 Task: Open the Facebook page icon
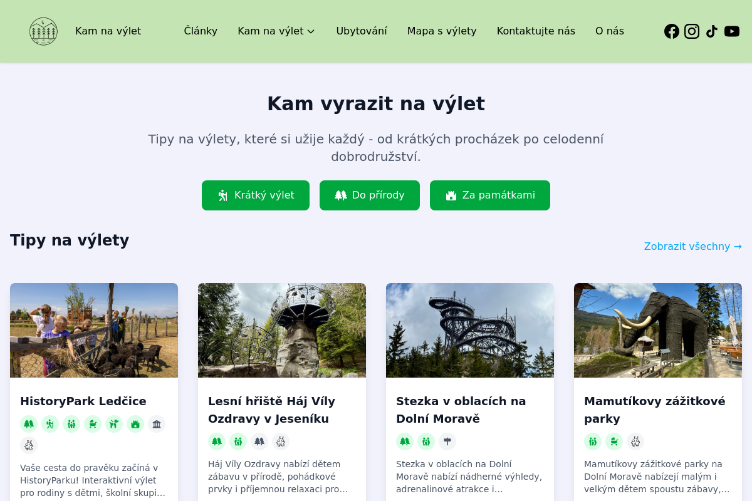tap(672, 31)
